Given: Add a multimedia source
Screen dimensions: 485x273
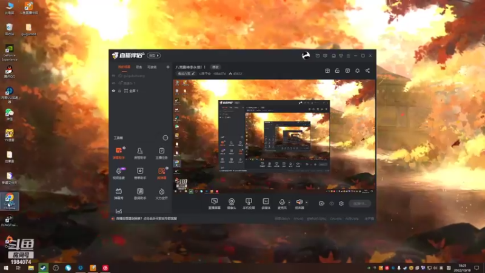Looking at the screenshot, I should [x=266, y=204].
